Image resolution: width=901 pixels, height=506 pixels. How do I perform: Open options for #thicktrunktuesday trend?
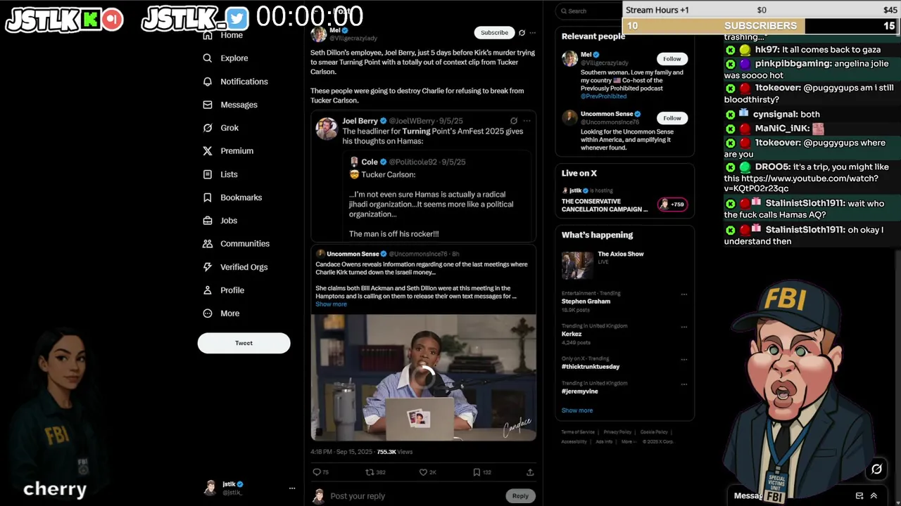pyautogui.click(x=683, y=359)
